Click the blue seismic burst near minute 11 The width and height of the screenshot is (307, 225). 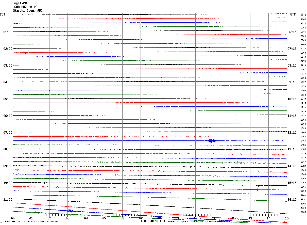click(x=212, y=140)
